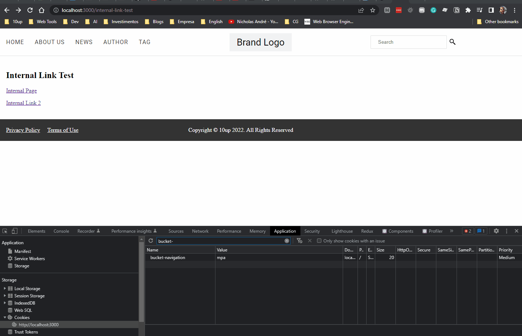The image size is (522, 336).
Task: Open DevTools customize three-dot menu
Action: click(x=506, y=231)
